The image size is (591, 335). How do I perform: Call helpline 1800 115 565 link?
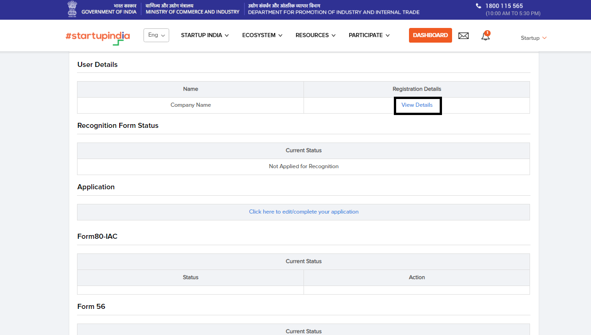pyautogui.click(x=504, y=5)
